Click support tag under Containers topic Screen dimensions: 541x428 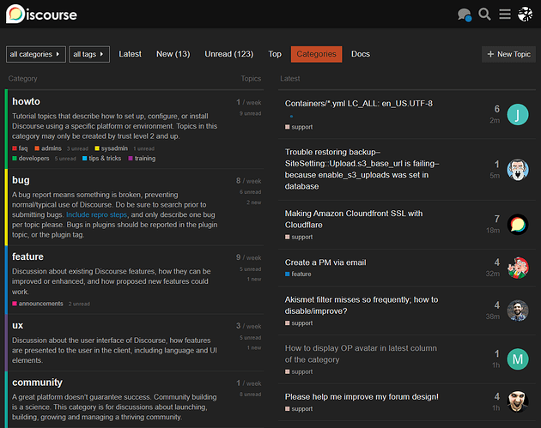tap(299, 127)
